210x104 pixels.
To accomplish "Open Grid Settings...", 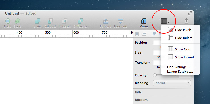I will (x=178, y=67).
